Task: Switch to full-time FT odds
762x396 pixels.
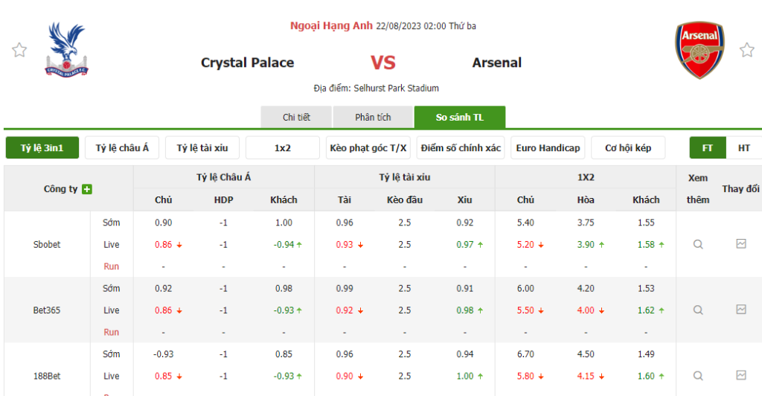Action: click(708, 148)
